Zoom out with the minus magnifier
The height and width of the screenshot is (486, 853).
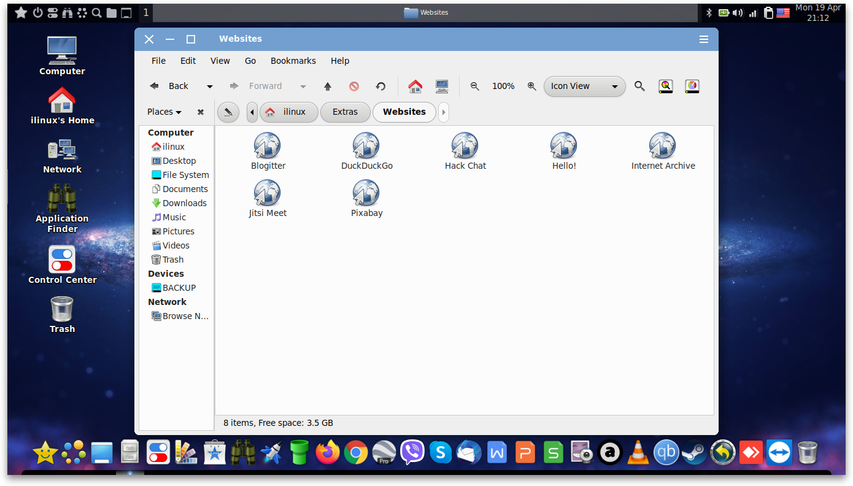474,87
